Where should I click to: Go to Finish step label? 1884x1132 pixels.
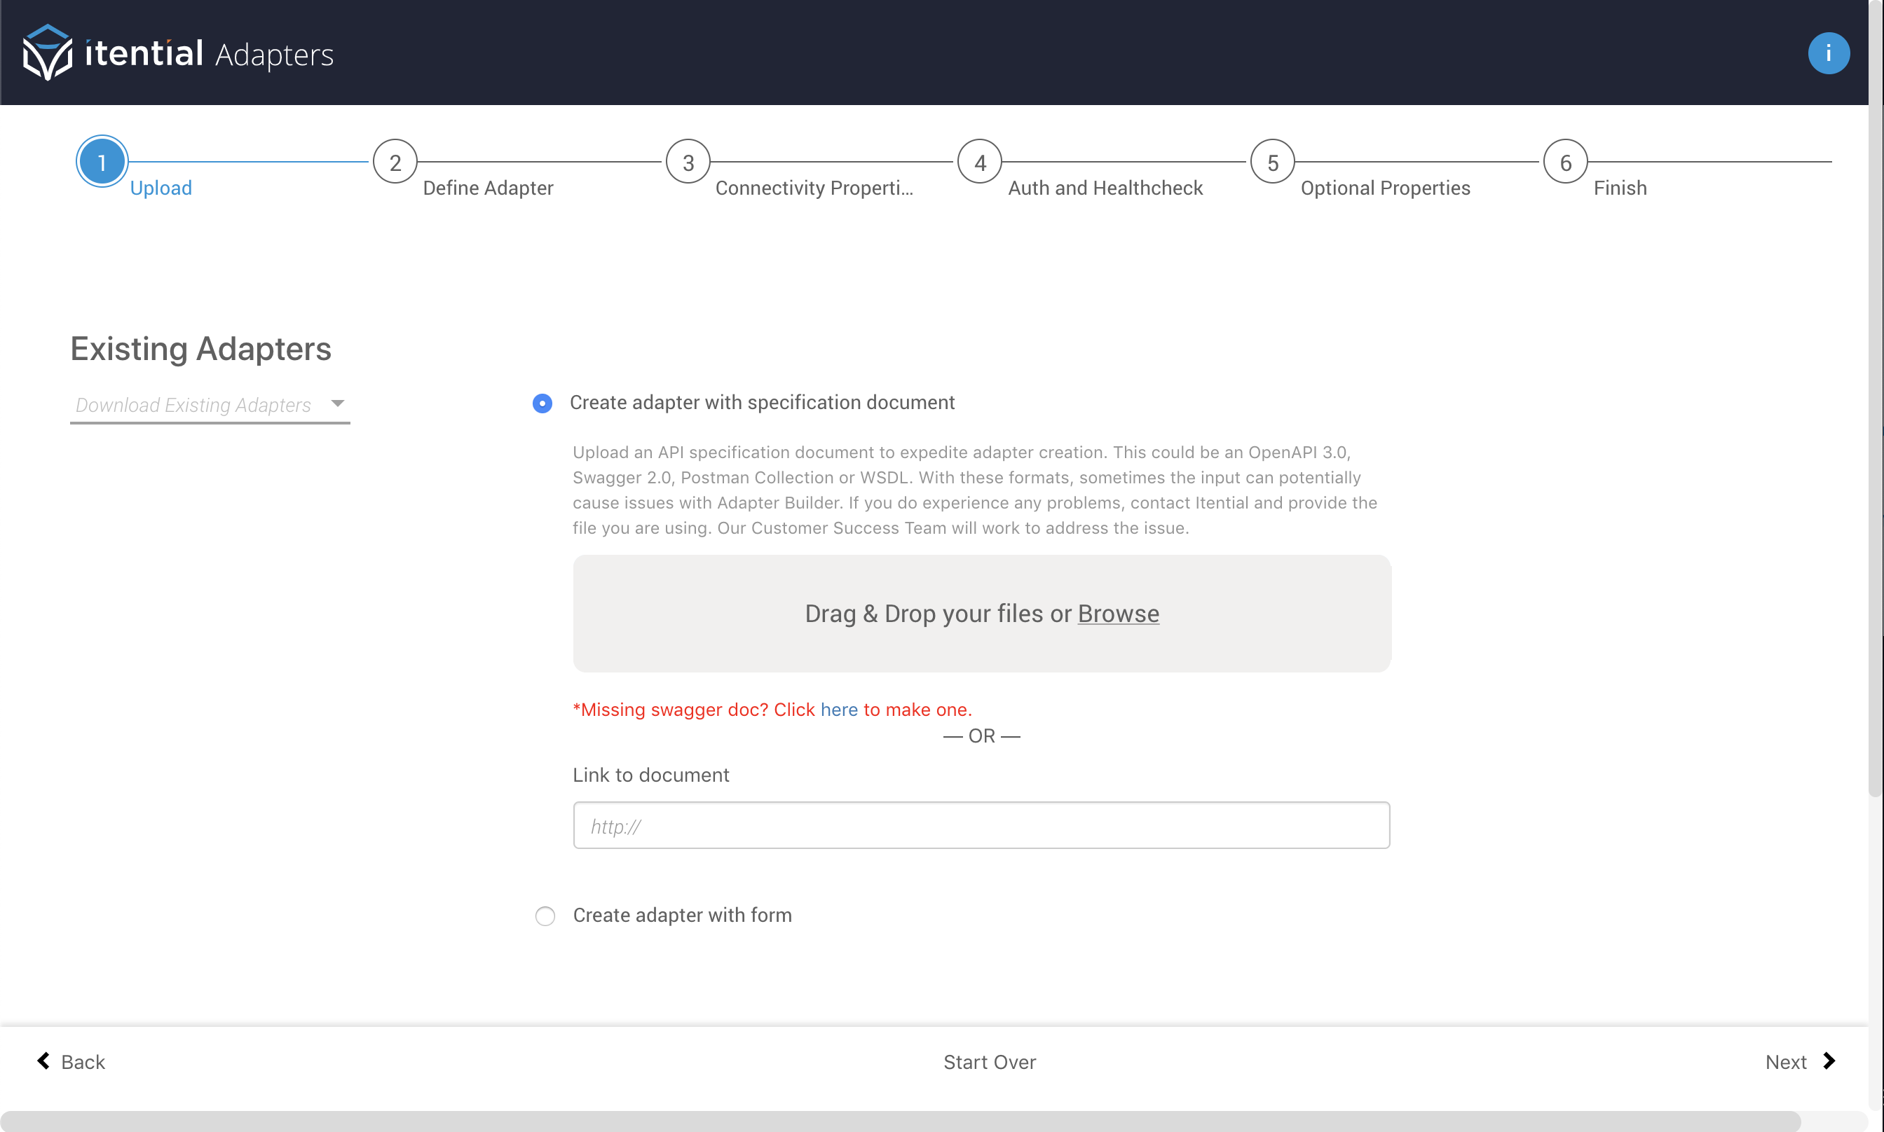point(1620,188)
